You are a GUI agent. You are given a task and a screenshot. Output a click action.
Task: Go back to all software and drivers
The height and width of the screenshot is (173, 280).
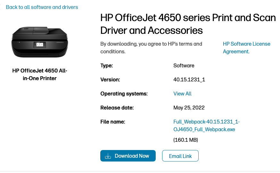click(x=42, y=7)
